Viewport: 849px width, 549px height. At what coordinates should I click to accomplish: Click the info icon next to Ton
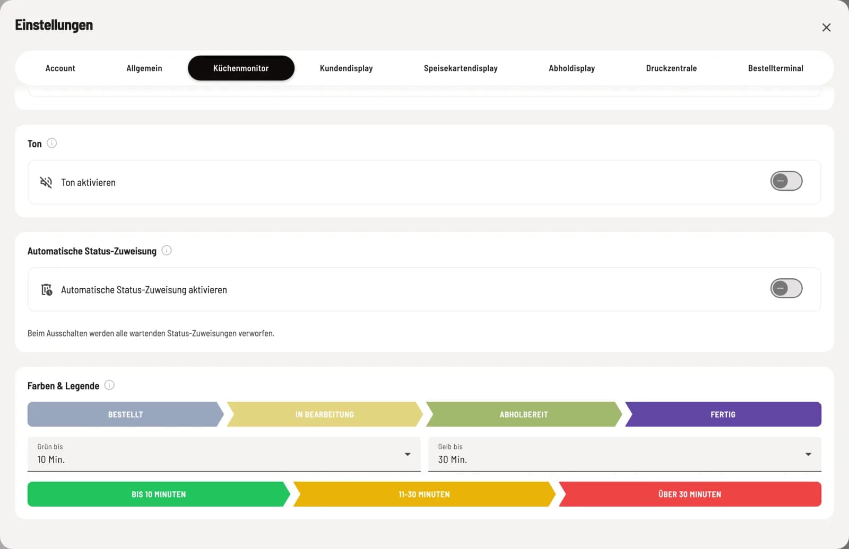tap(51, 143)
